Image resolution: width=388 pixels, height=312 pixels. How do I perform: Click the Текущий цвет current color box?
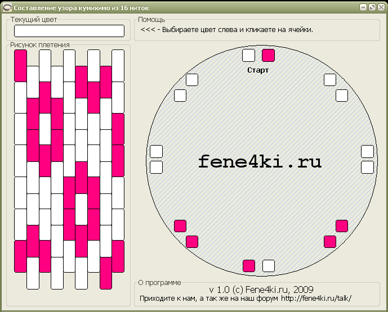[69, 31]
